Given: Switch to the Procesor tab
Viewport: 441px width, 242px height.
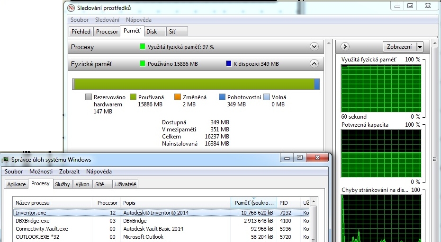Looking at the screenshot, I should click(x=107, y=32).
